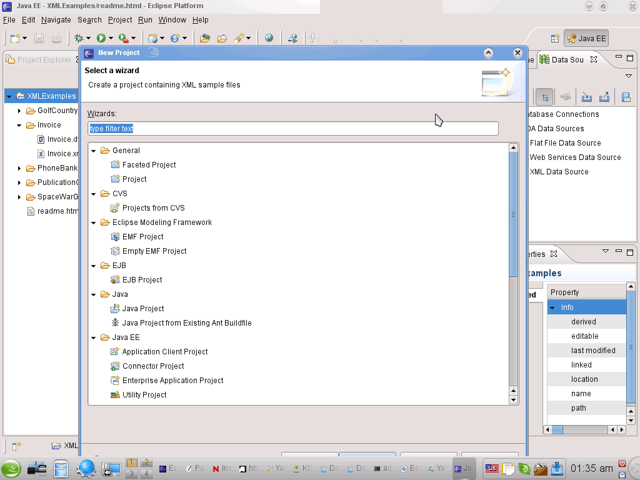Click the import icon in Data Source panel
This screenshot has height=480, width=640.
pyautogui.click(x=586, y=97)
